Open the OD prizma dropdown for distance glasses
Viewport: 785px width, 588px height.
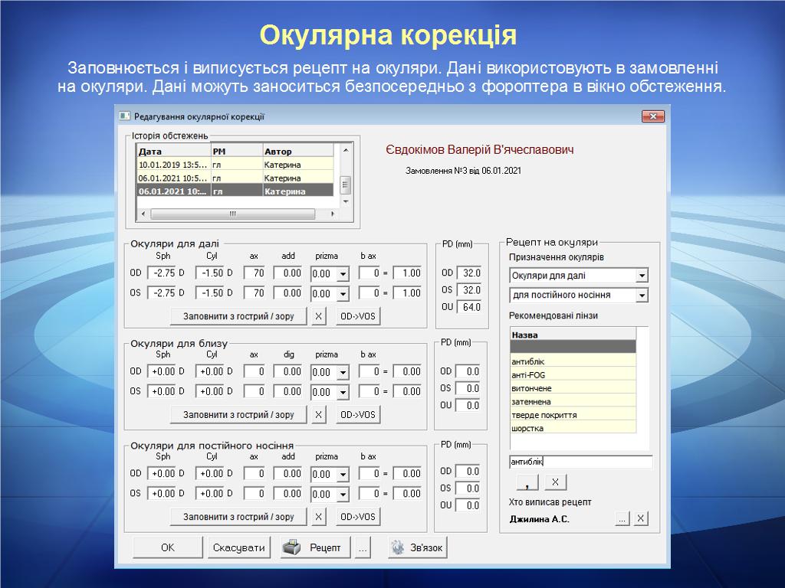[343, 274]
